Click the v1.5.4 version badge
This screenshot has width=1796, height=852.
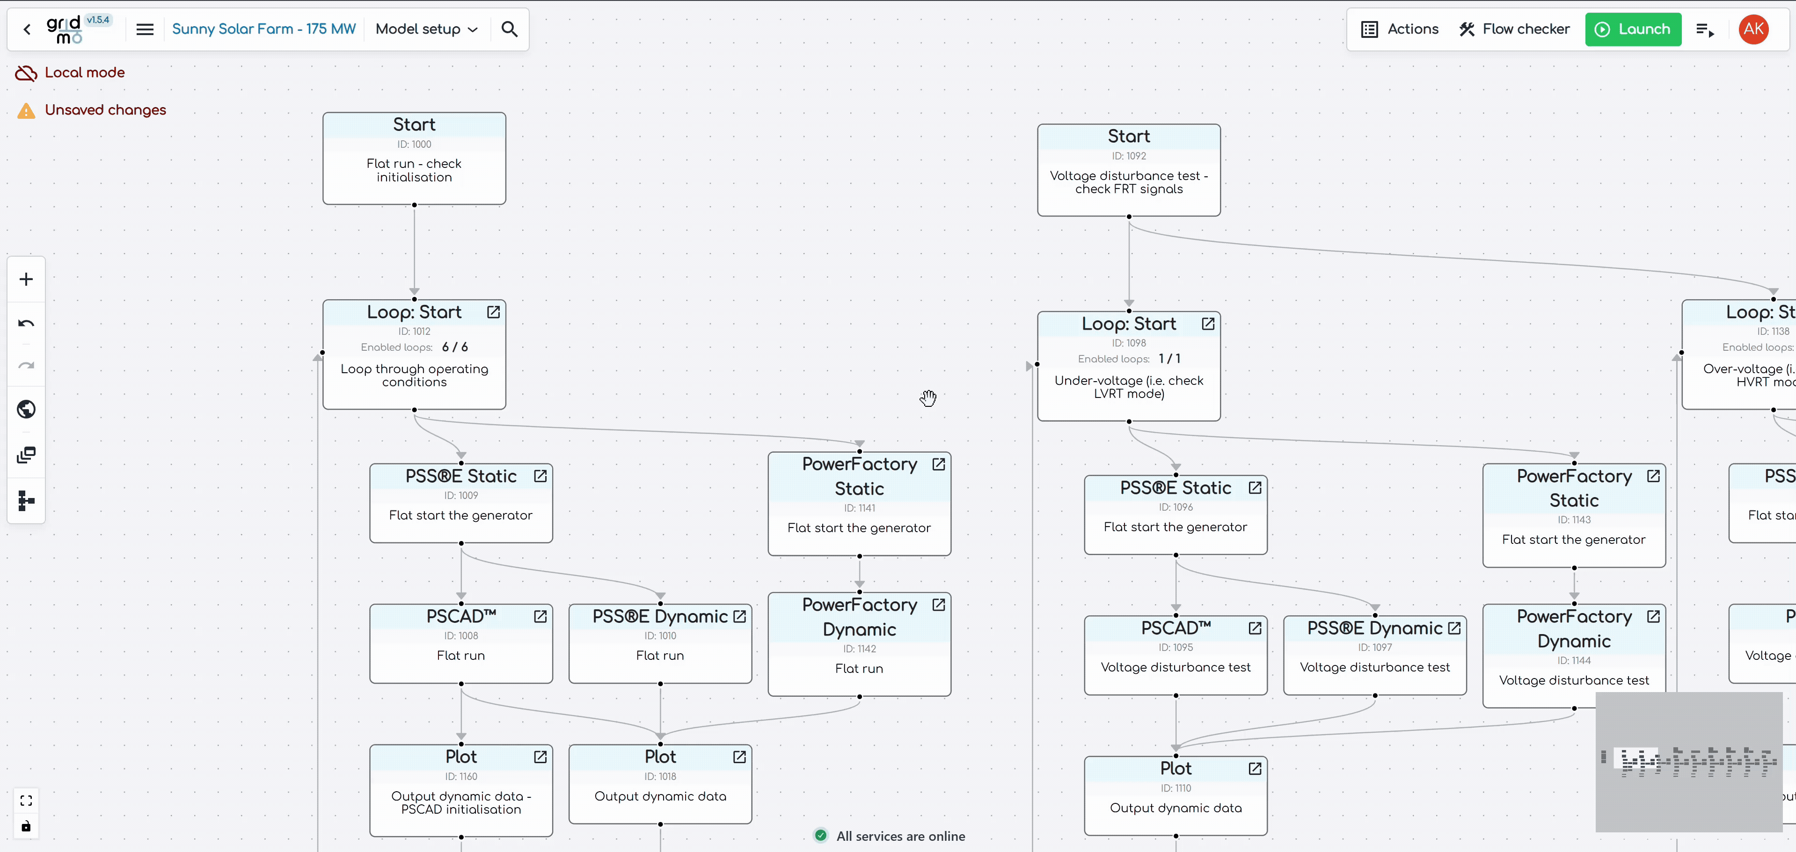(x=98, y=20)
